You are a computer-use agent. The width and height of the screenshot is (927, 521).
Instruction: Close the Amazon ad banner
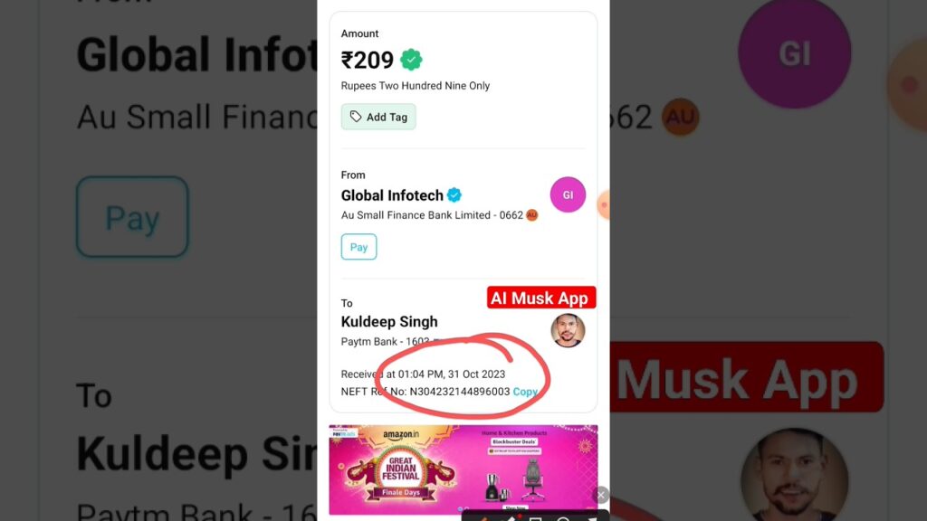pos(601,495)
